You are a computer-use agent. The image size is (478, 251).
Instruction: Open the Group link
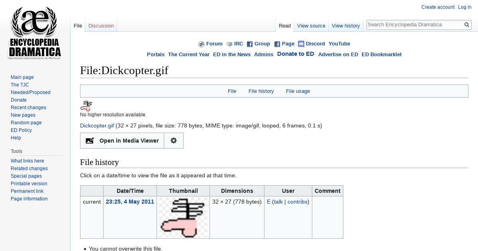[x=262, y=44]
